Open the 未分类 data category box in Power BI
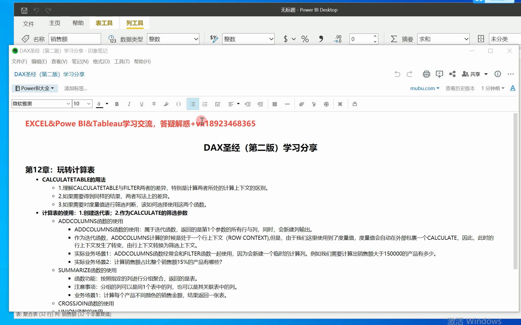This screenshot has height=325, width=521. (505, 39)
